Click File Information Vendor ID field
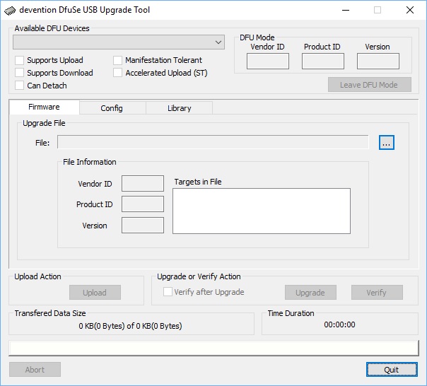Screen dimensions: 427x386 coord(143,183)
